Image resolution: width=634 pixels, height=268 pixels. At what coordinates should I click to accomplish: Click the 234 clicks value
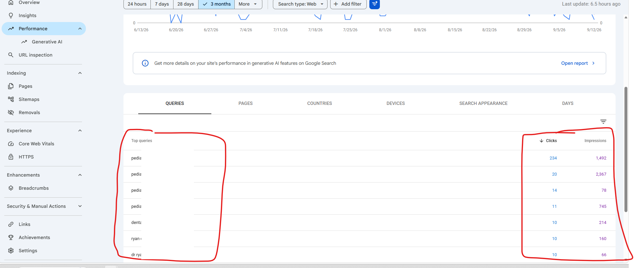[x=553, y=158]
